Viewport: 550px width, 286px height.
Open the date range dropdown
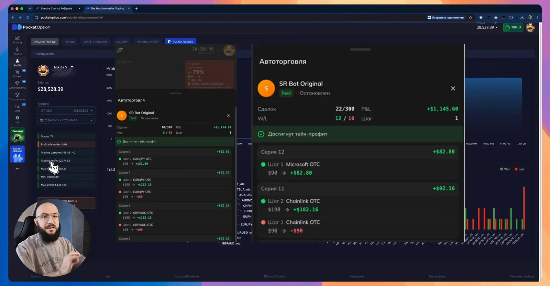click(x=66, y=120)
